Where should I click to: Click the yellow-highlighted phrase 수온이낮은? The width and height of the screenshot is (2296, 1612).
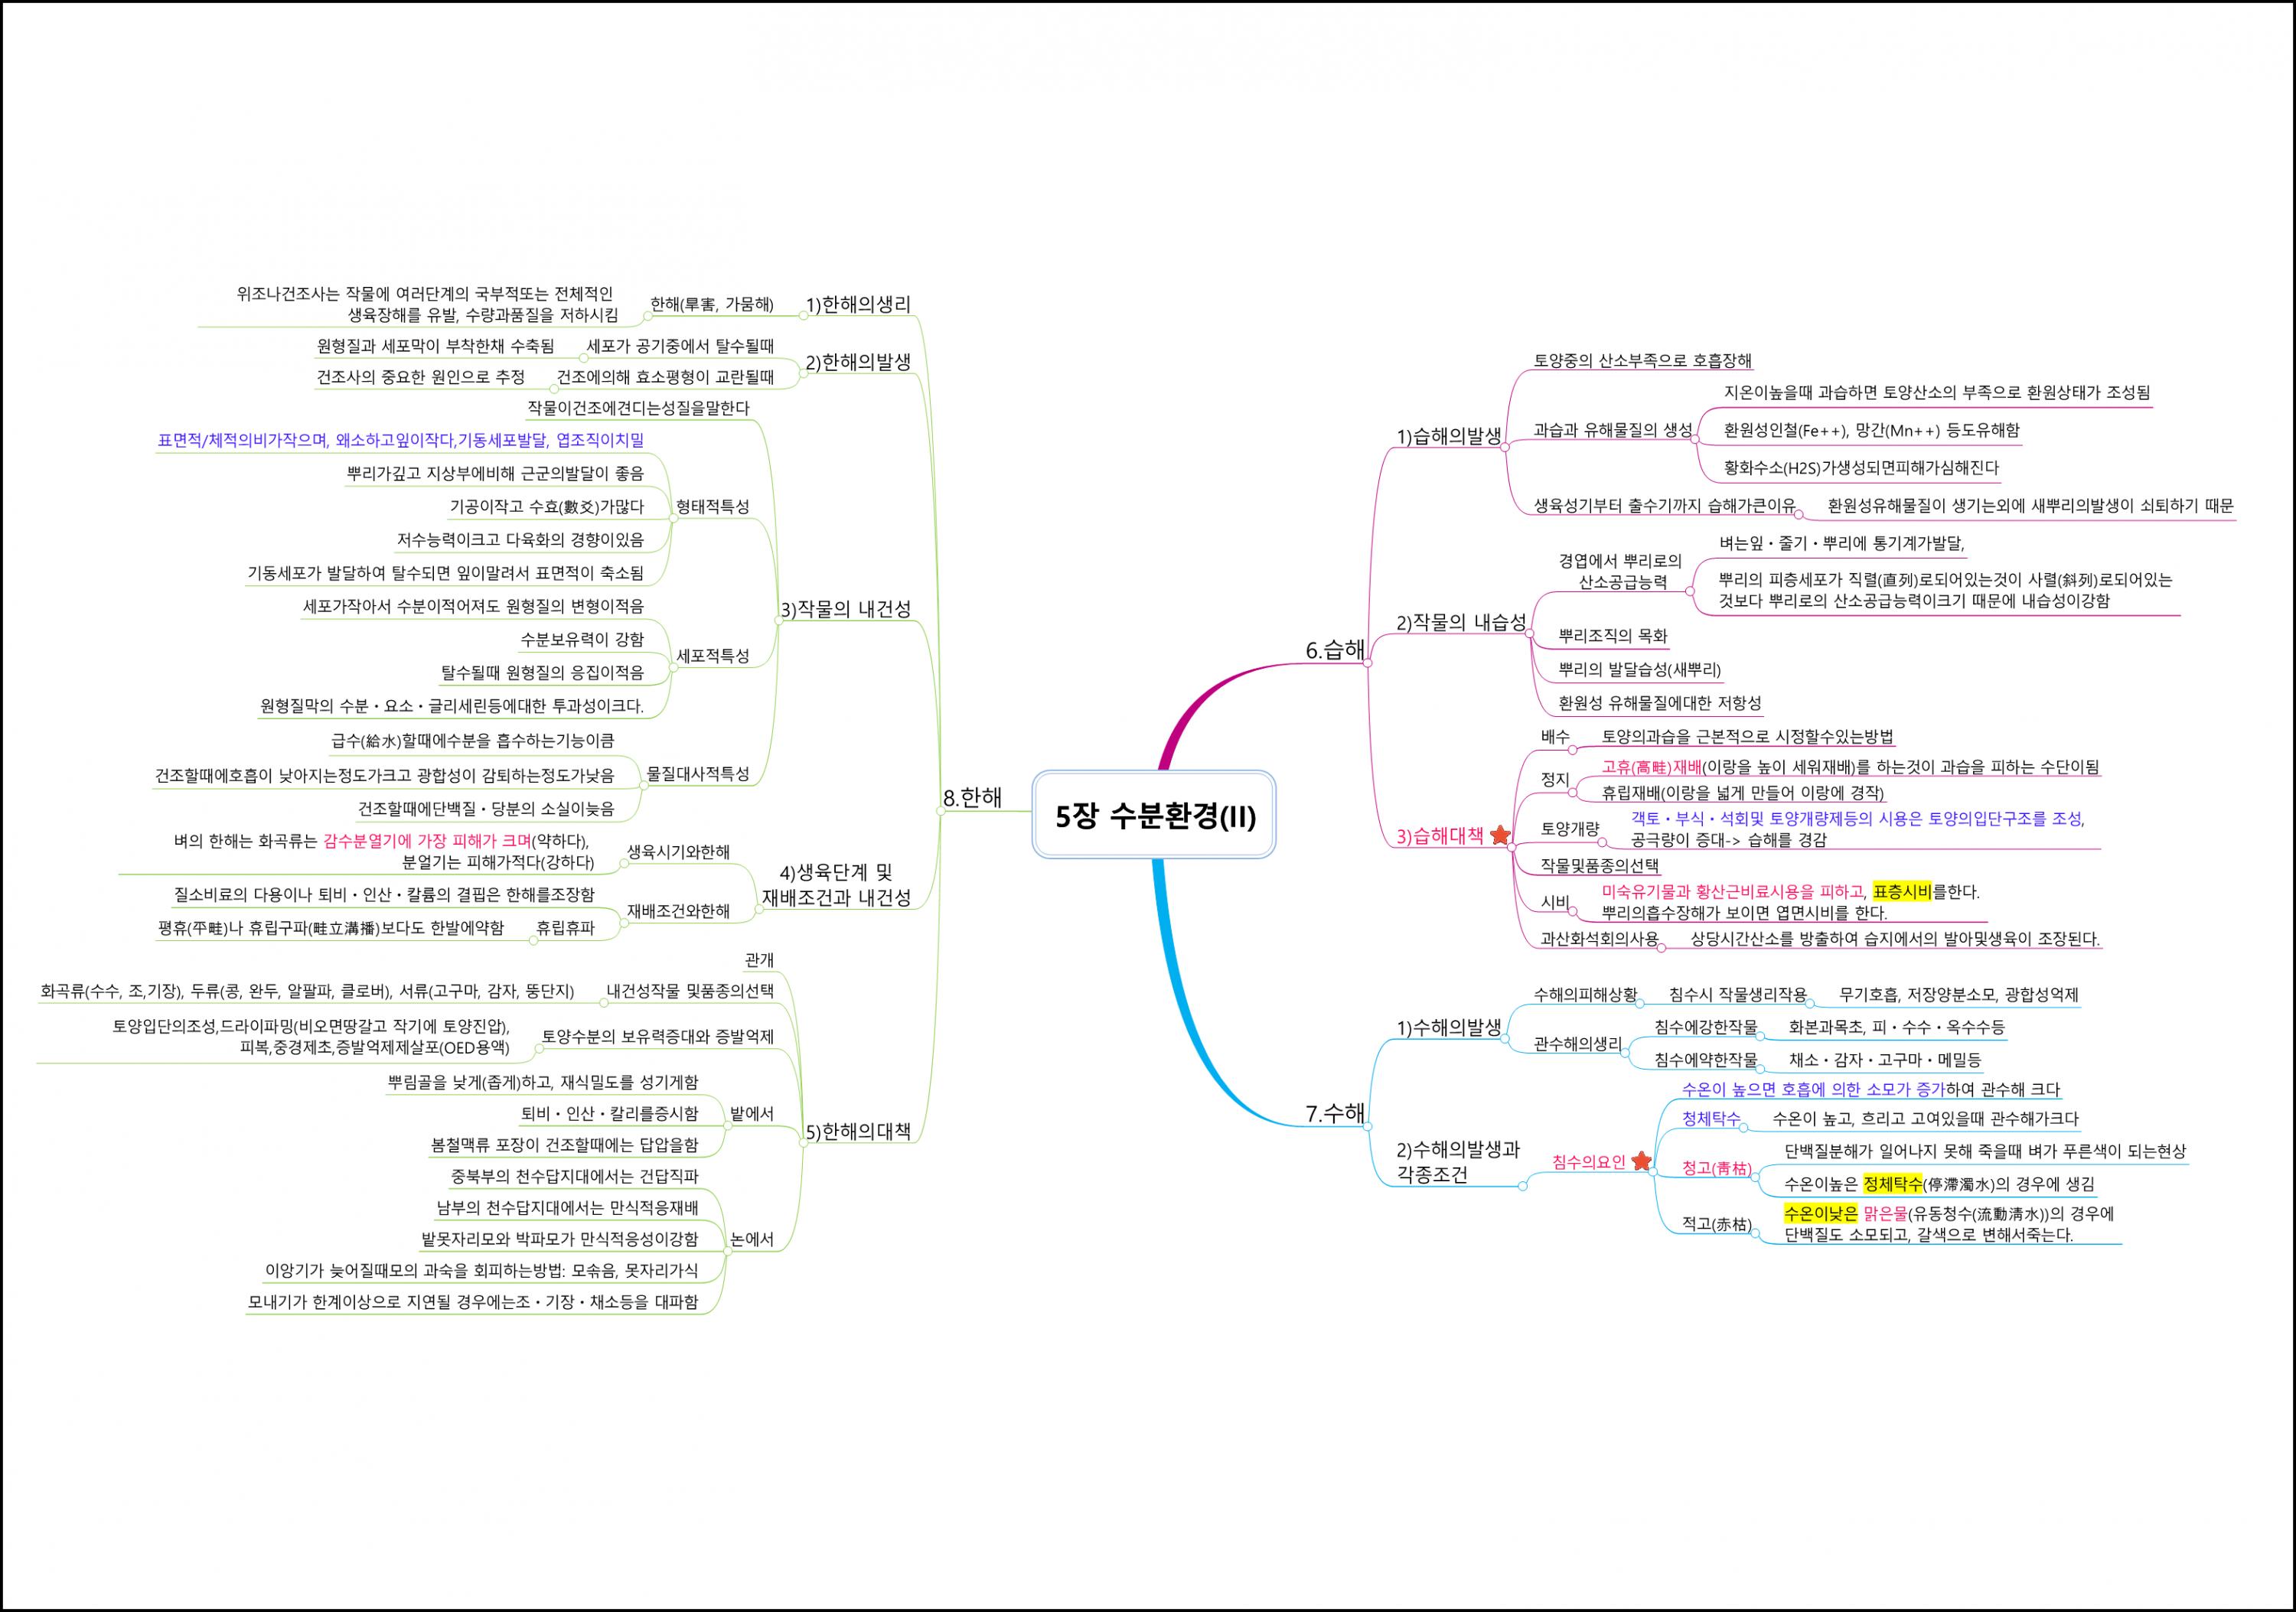[x=1821, y=1213]
